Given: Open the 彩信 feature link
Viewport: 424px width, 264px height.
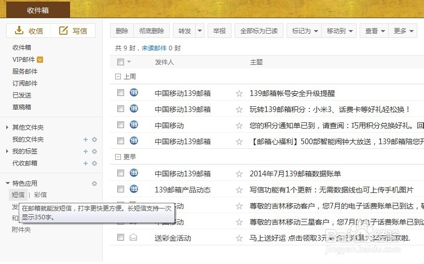Looking at the screenshot, I should click(x=40, y=194).
